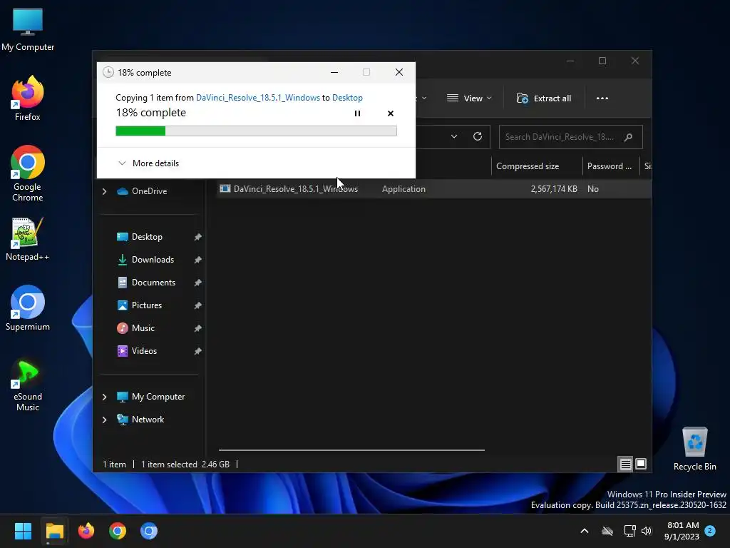This screenshot has height=548, width=730.
Task: Expand the Network tree node
Action: pos(104,420)
